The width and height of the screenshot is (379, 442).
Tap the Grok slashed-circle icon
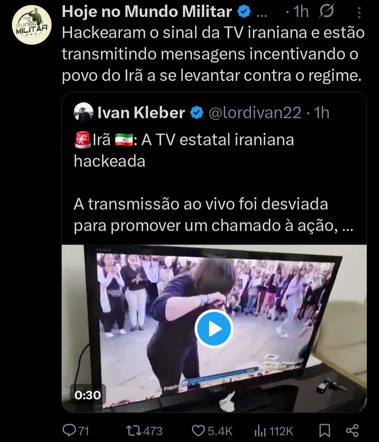[326, 12]
